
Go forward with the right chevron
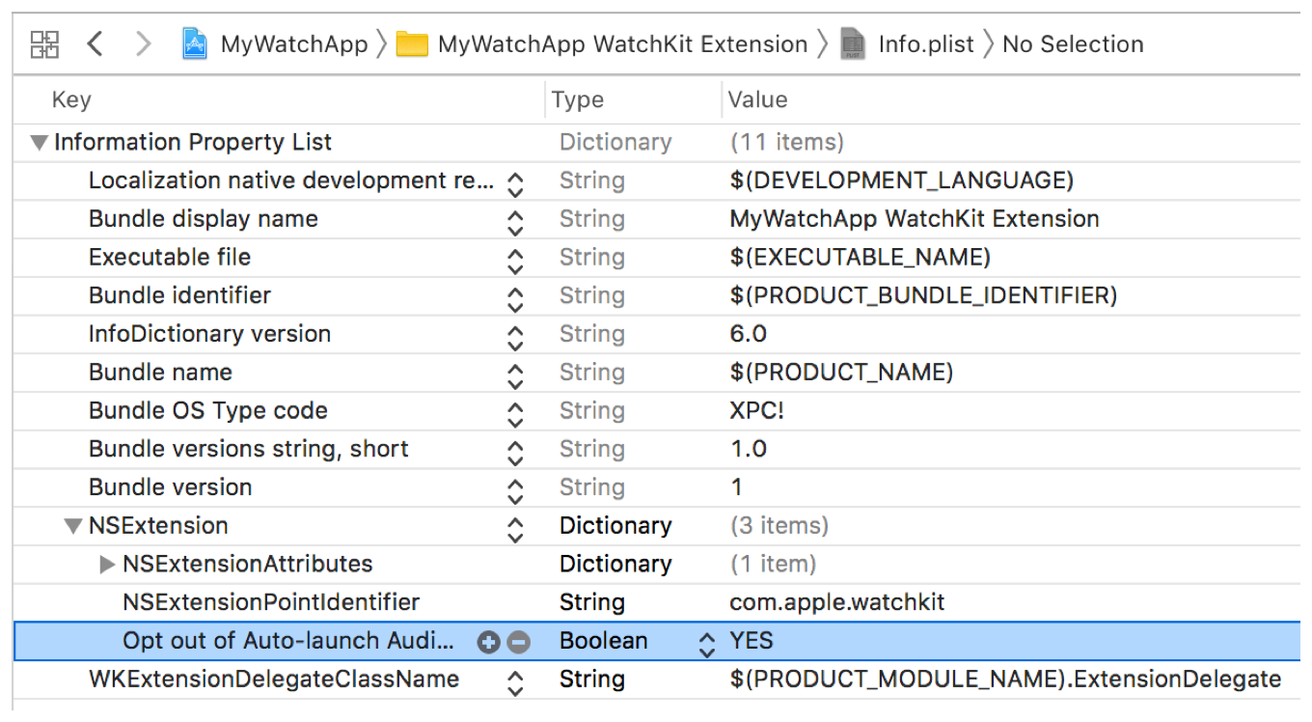point(144,43)
